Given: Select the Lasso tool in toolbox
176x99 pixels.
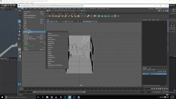Looking at the screenshot, I should (x=20, y=25).
